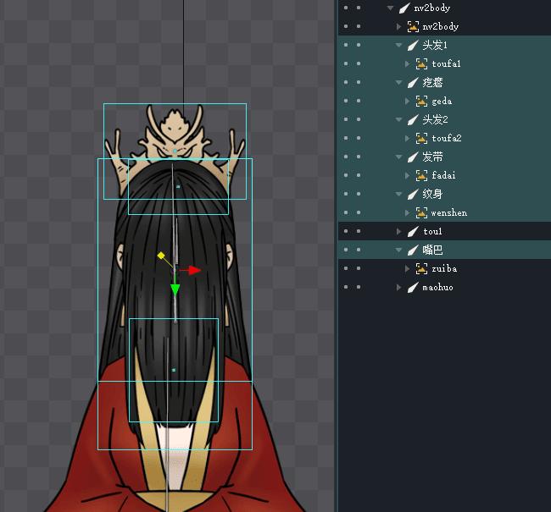551x512 pixels.
Task: Click the yellow diamond transform handle
Action: pos(160,255)
